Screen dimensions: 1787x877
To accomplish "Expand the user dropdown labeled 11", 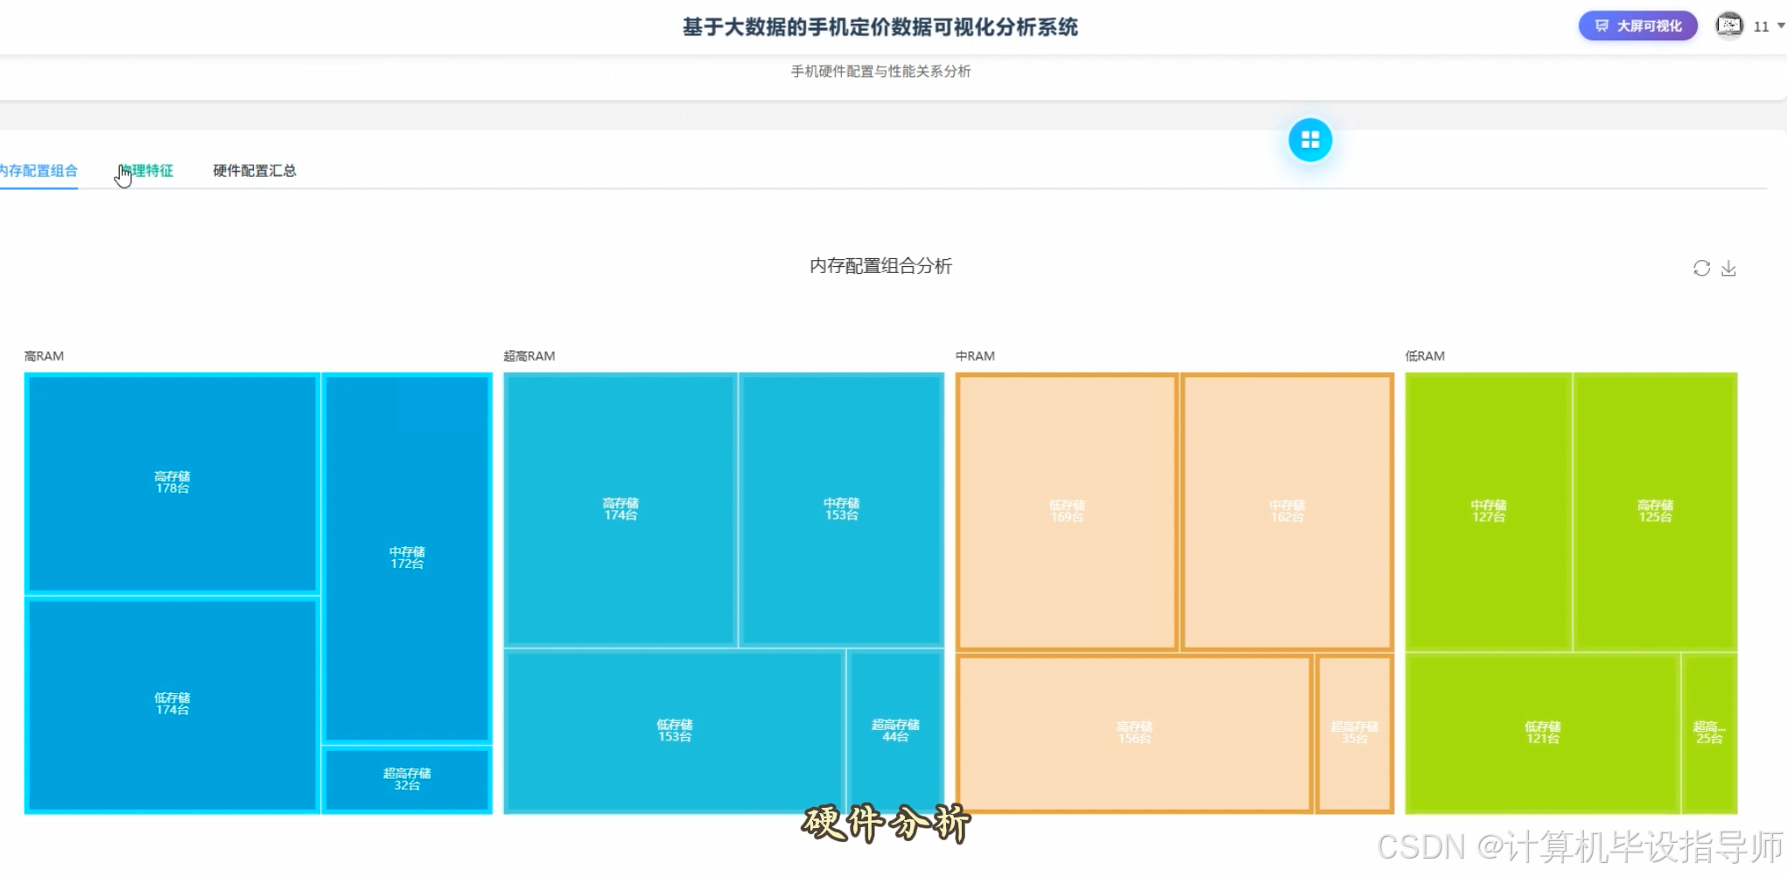I will coord(1760,25).
